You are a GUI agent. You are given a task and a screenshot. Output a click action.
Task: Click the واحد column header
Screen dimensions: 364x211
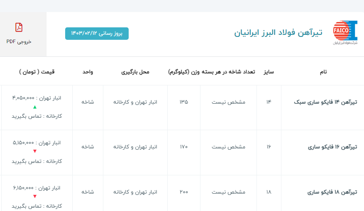click(88, 72)
